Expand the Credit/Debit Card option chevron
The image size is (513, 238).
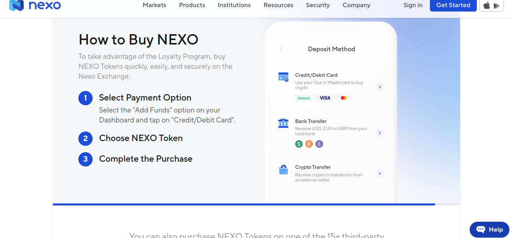[379, 87]
